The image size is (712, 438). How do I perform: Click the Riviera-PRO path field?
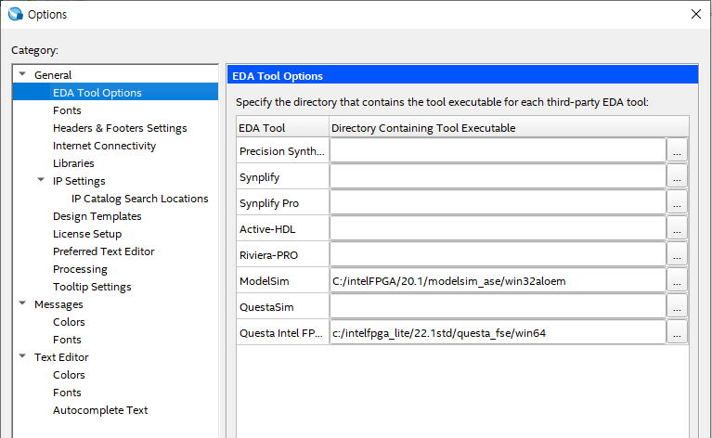tap(498, 254)
